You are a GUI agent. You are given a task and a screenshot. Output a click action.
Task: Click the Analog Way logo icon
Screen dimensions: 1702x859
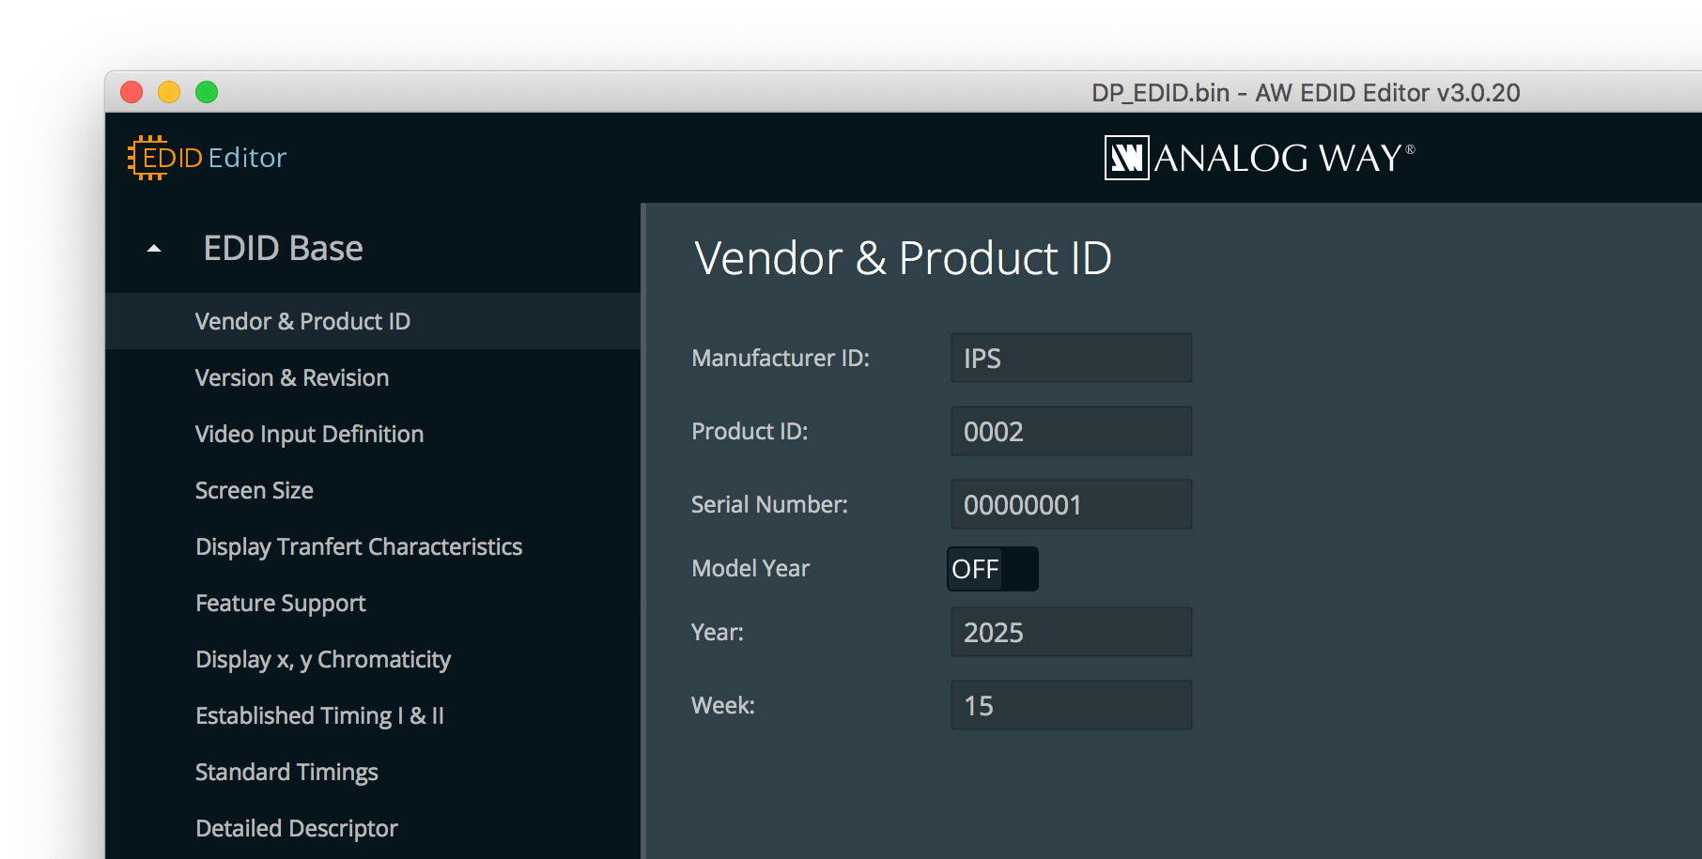pyautogui.click(x=1126, y=158)
